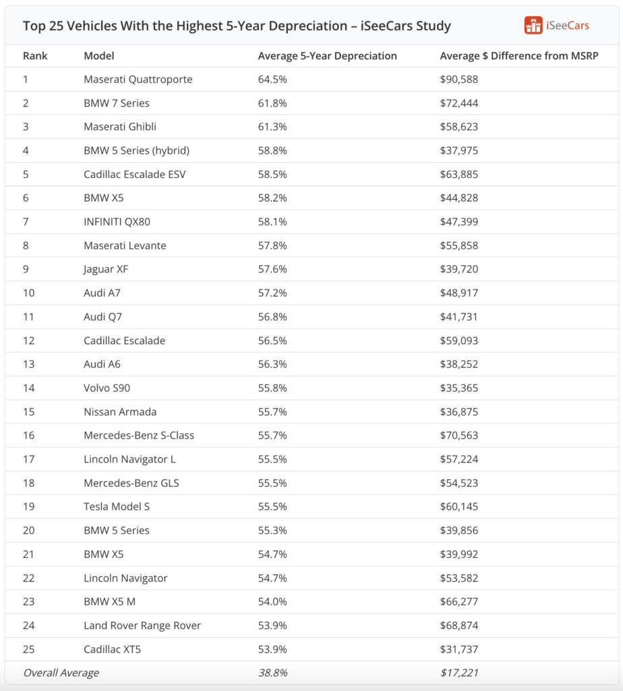Select the BMW 7 Series model cell
Viewport: 623px width, 691px height.
pyautogui.click(x=117, y=103)
